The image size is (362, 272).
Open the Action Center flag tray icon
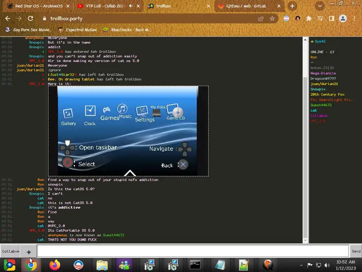click(310, 265)
